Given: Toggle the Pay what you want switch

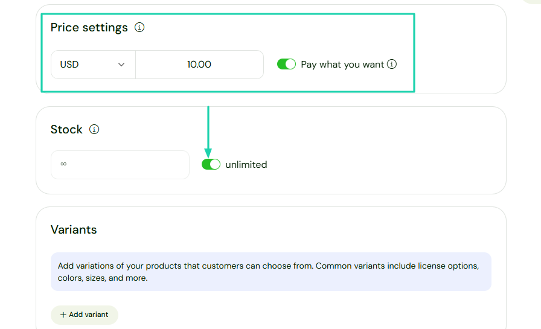Looking at the screenshot, I should click(286, 64).
